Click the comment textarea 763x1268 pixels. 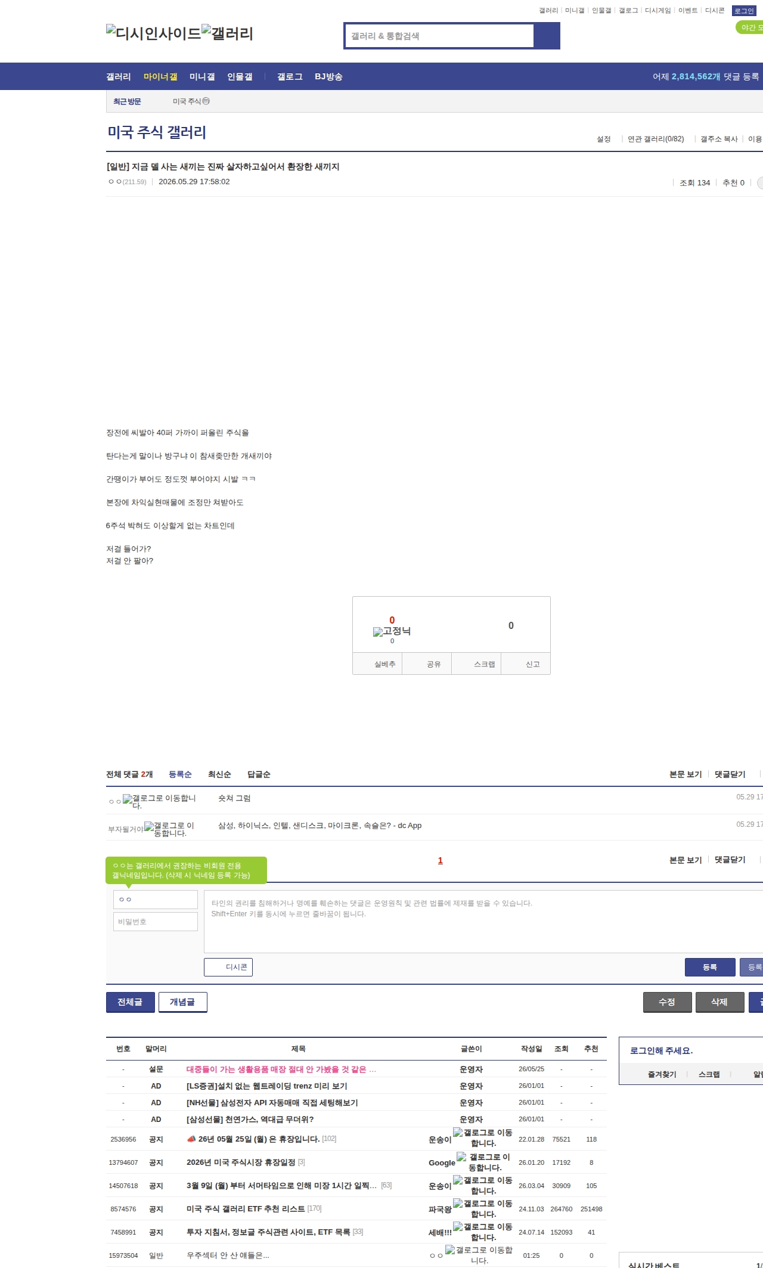click(483, 921)
